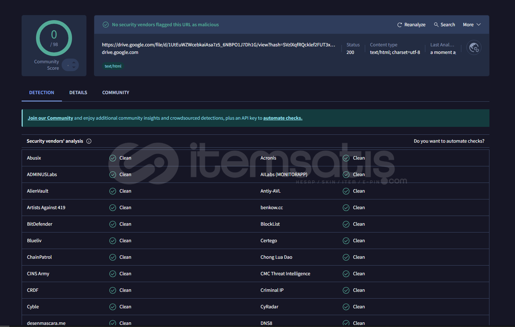Expand the More dropdown menu
Screen dimensions: 515x327
click(x=472, y=25)
